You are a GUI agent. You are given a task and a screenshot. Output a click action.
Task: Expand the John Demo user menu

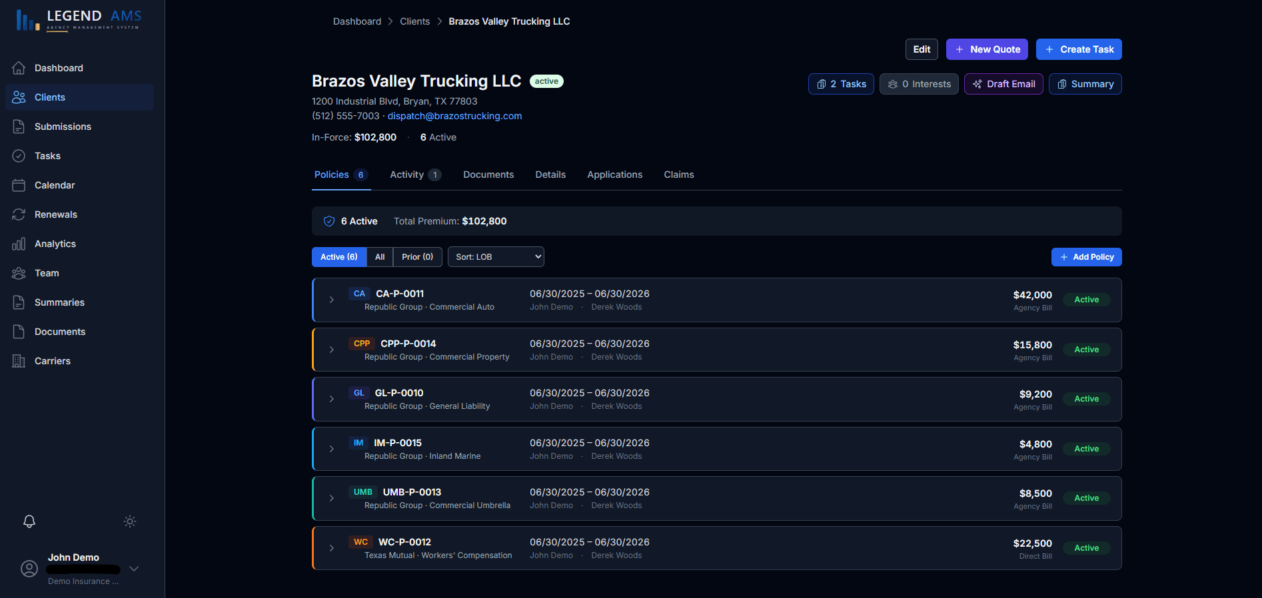[134, 569]
